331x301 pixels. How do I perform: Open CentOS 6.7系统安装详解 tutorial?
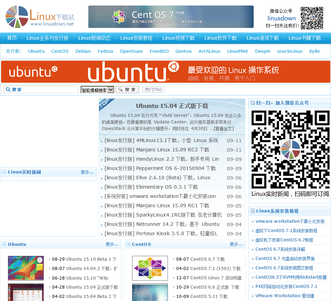coord(280,249)
